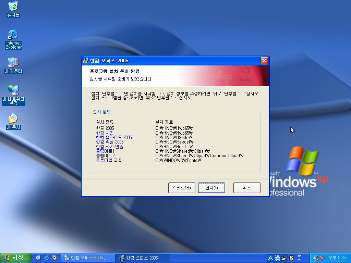
Task: Open the 휴지통 recycle bin desktop icon
Action: point(13,9)
